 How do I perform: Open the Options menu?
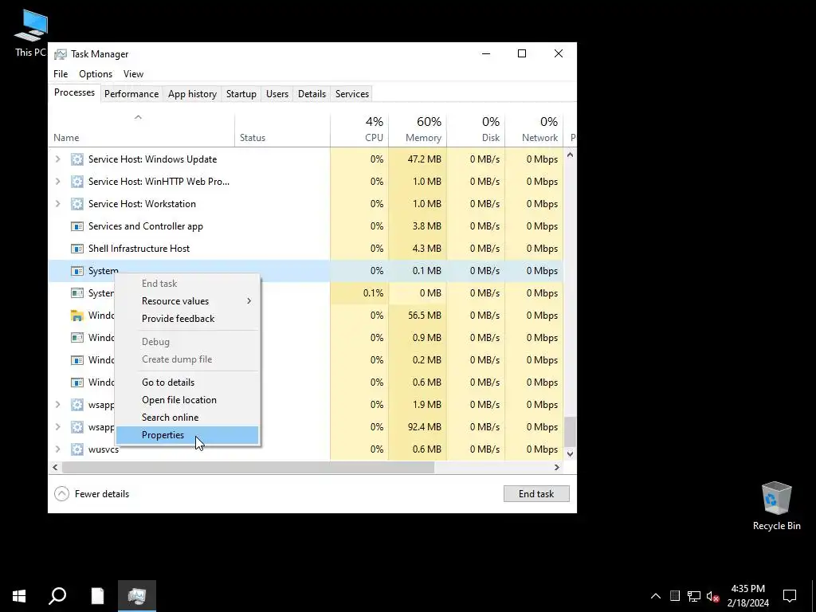click(x=96, y=74)
